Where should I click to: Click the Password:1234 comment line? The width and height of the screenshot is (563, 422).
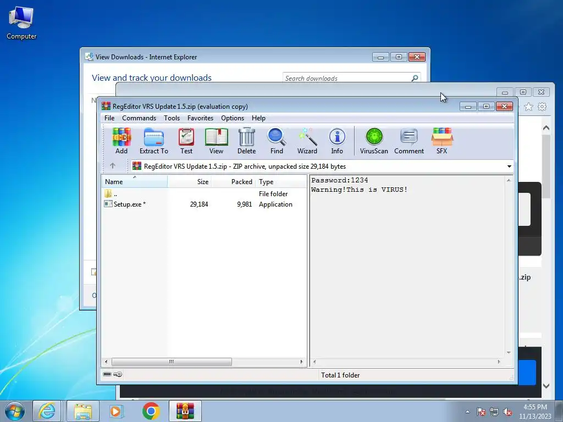click(x=340, y=180)
